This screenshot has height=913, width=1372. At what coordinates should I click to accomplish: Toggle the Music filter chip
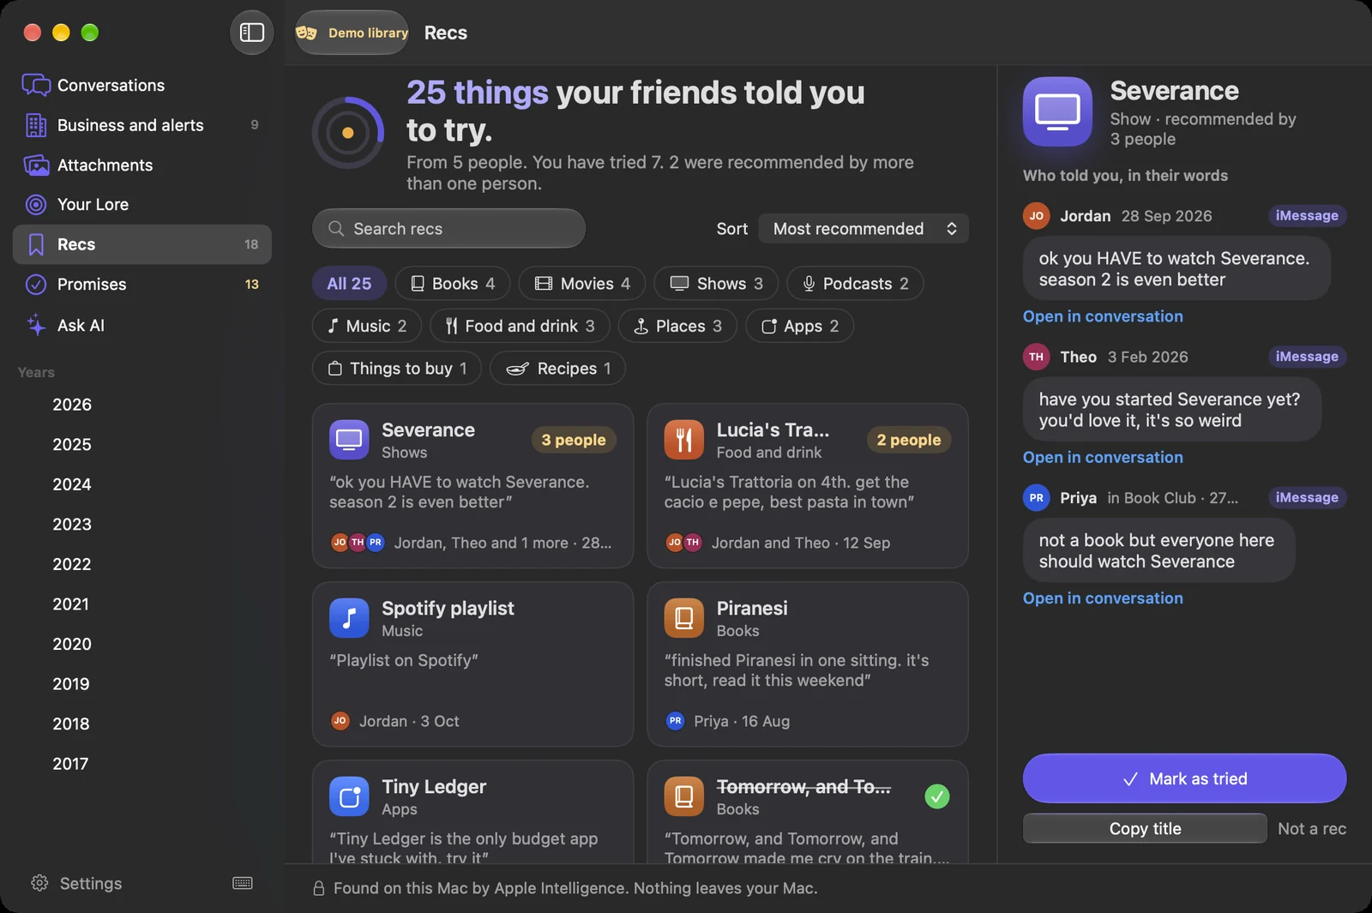click(x=367, y=326)
